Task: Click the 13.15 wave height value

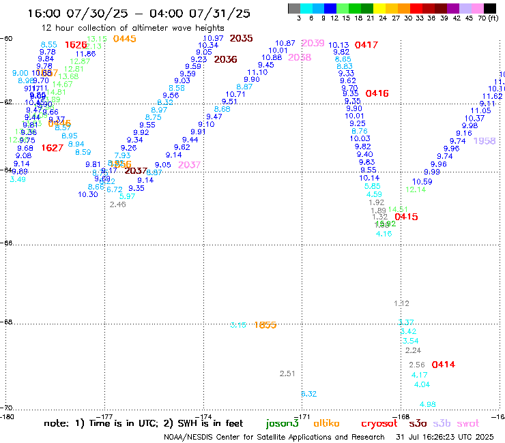Action: click(x=97, y=39)
